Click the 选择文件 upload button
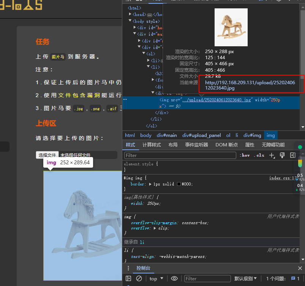This screenshot has height=286, width=305. [47, 155]
